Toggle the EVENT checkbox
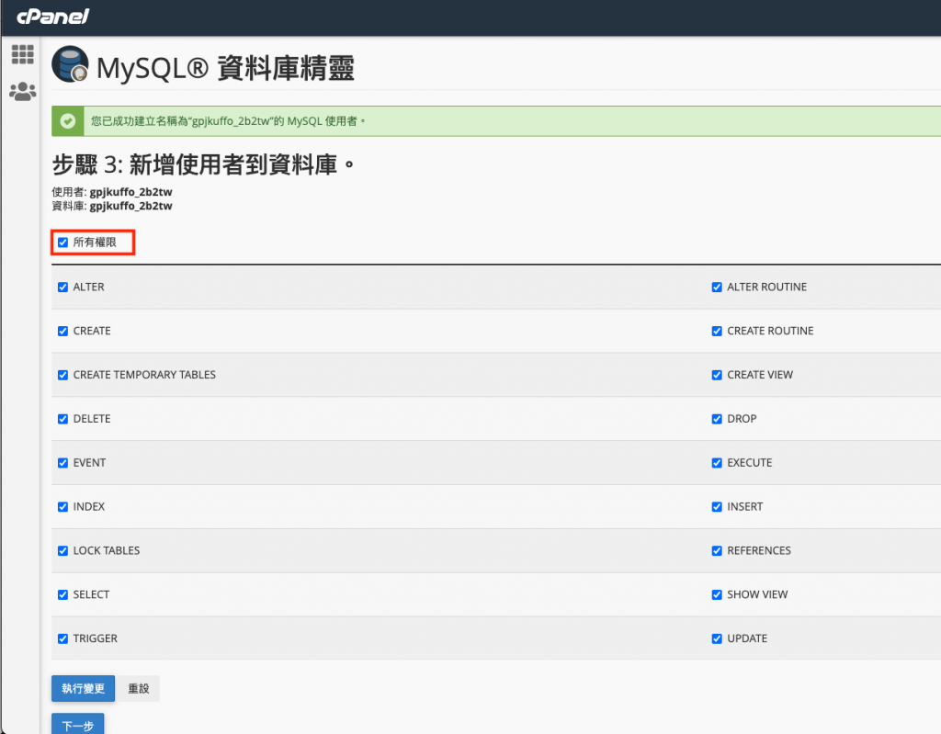 point(63,463)
